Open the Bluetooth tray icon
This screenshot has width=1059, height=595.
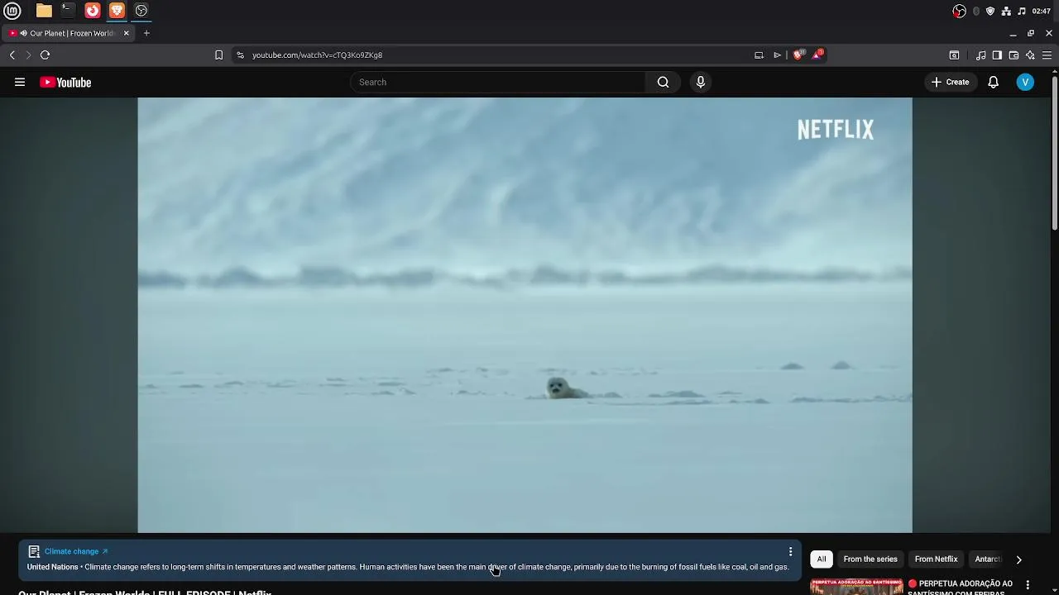[976, 11]
